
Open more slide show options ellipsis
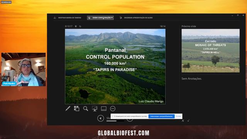(113, 108)
